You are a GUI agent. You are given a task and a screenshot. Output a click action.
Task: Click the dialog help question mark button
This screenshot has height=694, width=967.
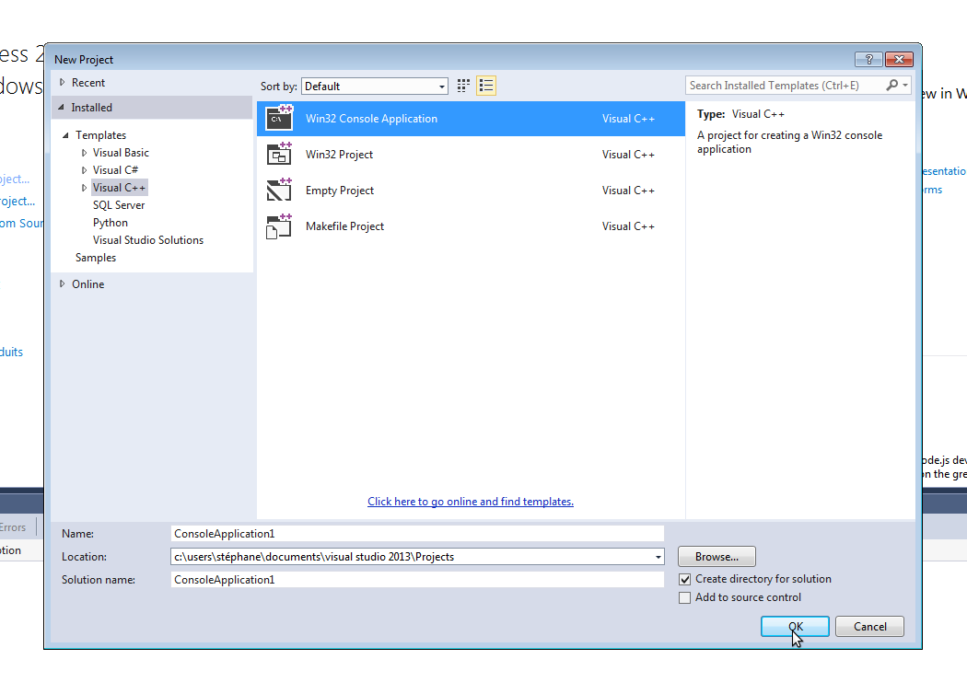point(868,60)
